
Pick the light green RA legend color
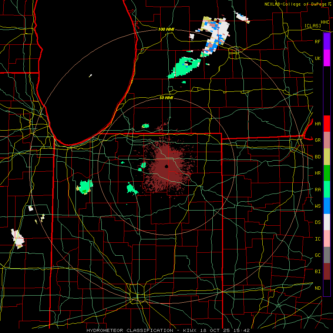(x=327, y=189)
